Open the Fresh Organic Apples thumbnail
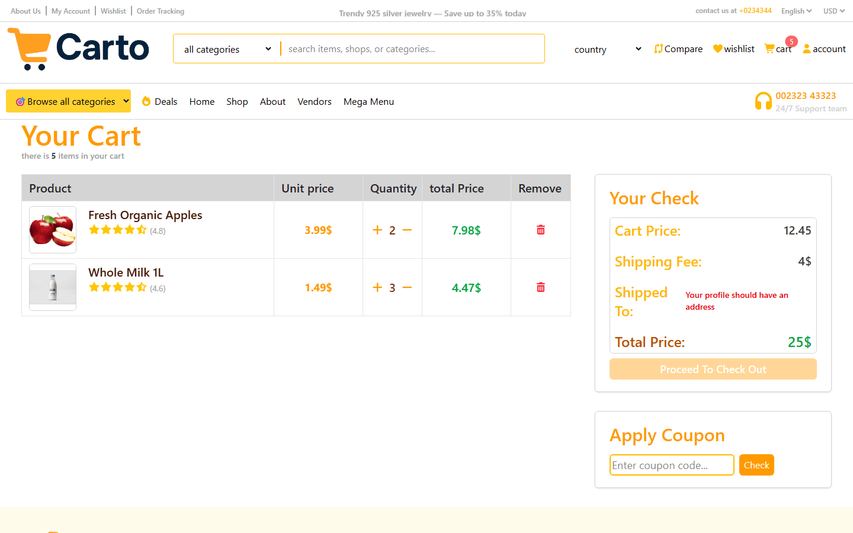Viewport: 853px width, 533px height. pyautogui.click(x=53, y=230)
